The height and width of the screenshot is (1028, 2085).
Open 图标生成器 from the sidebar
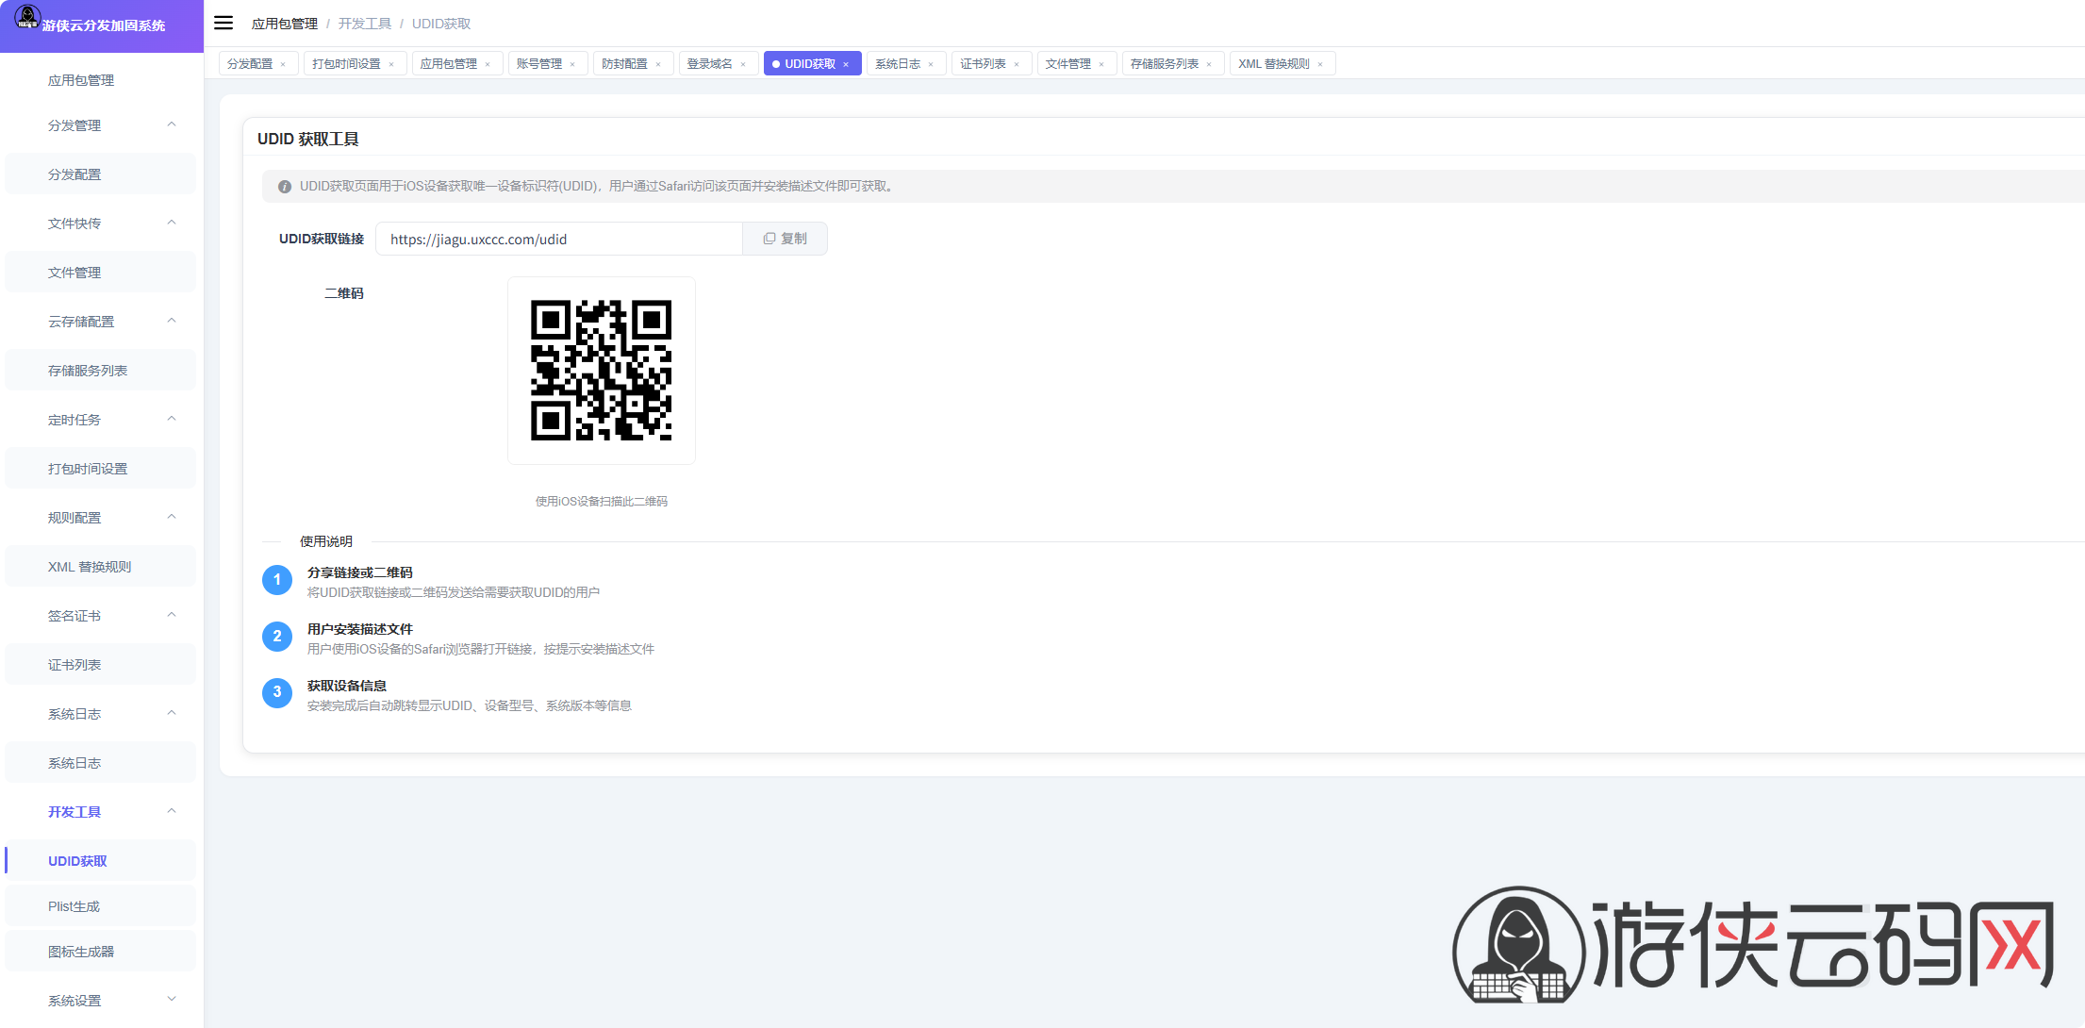[81, 952]
